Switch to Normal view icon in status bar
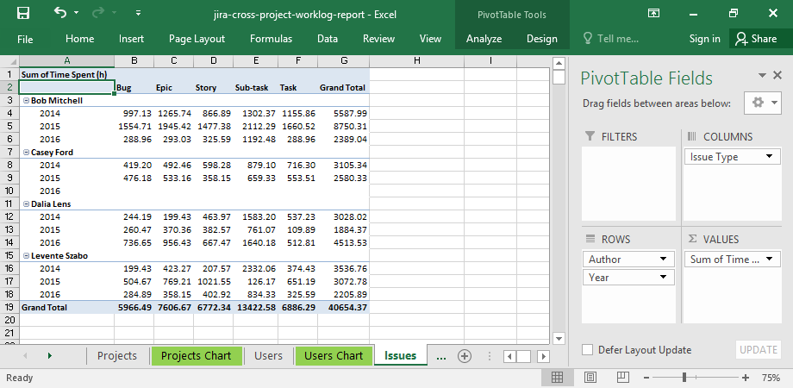793x388 pixels. click(557, 378)
